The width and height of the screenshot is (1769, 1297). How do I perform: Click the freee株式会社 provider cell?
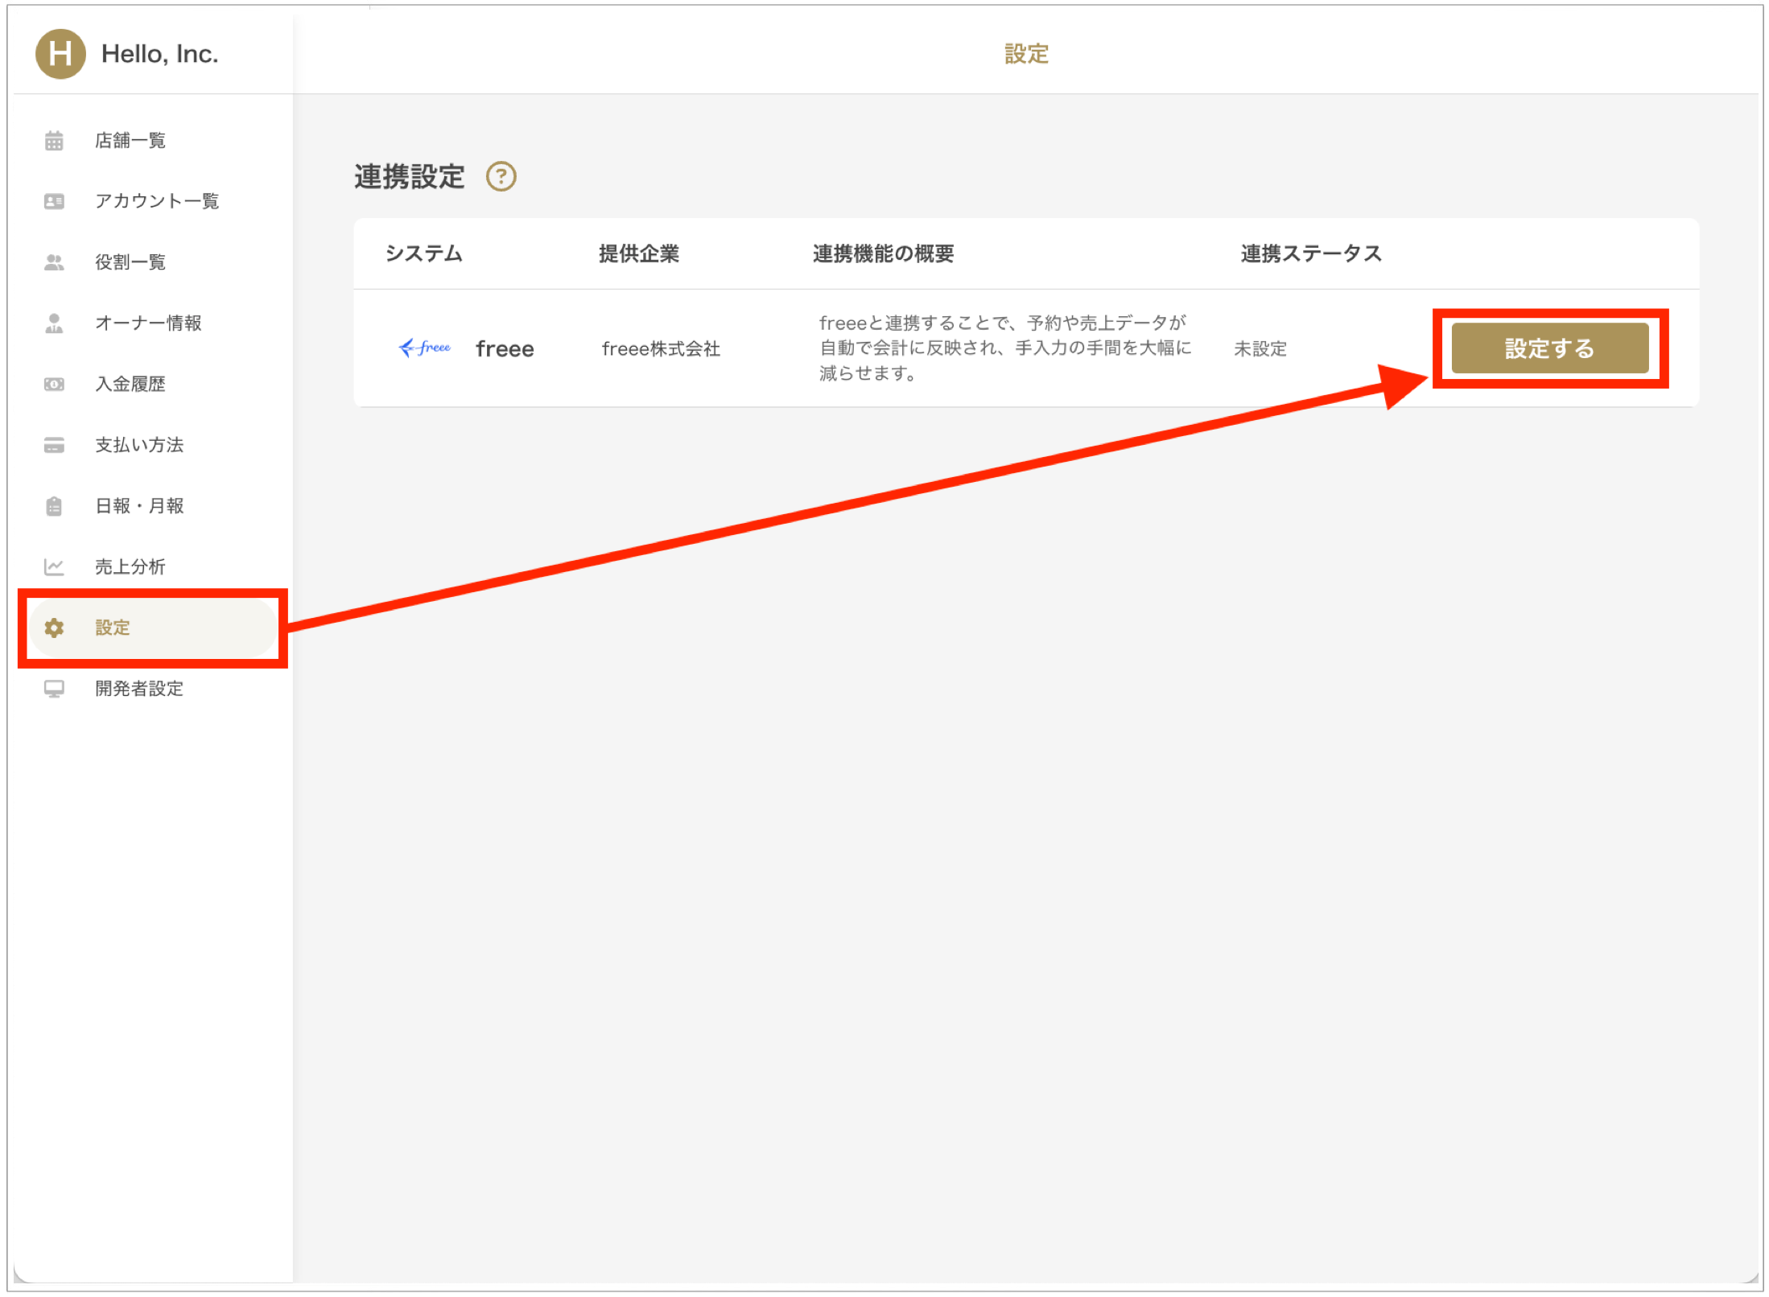pos(661,349)
